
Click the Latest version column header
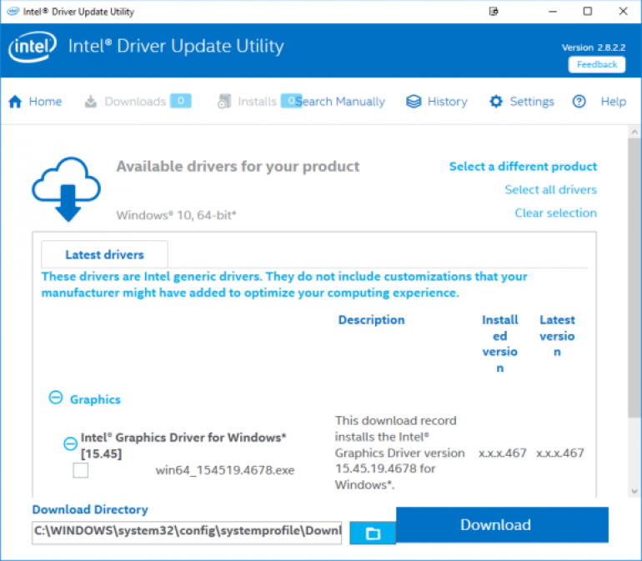coord(557,336)
